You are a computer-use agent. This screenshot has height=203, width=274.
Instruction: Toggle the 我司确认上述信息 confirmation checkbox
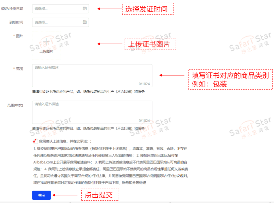click(35, 141)
